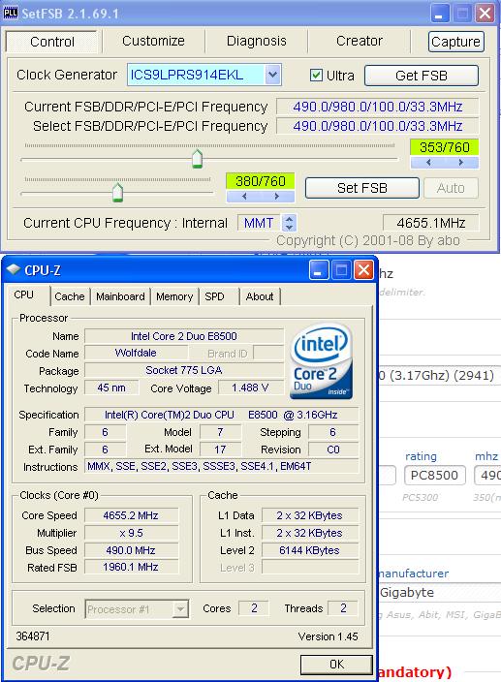This screenshot has width=501, height=682.
Task: Click the processor Name field E8500
Action: coord(184,336)
